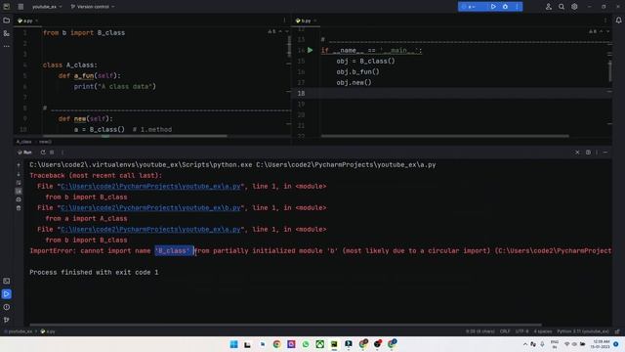The width and height of the screenshot is (625, 352).
Task: Show hidden system tray icons
Action: click(525, 344)
